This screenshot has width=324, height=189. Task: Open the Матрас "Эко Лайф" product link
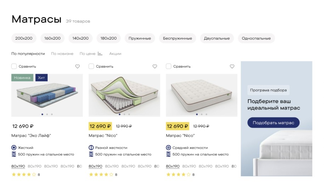tap(31, 136)
